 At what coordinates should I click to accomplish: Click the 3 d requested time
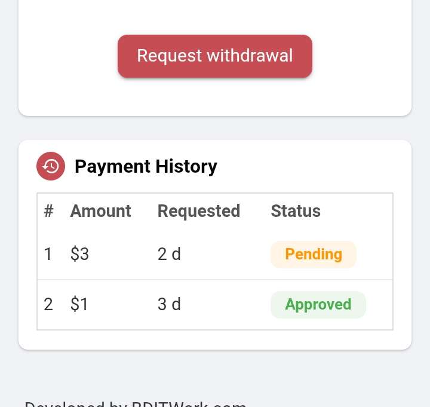[169, 304]
